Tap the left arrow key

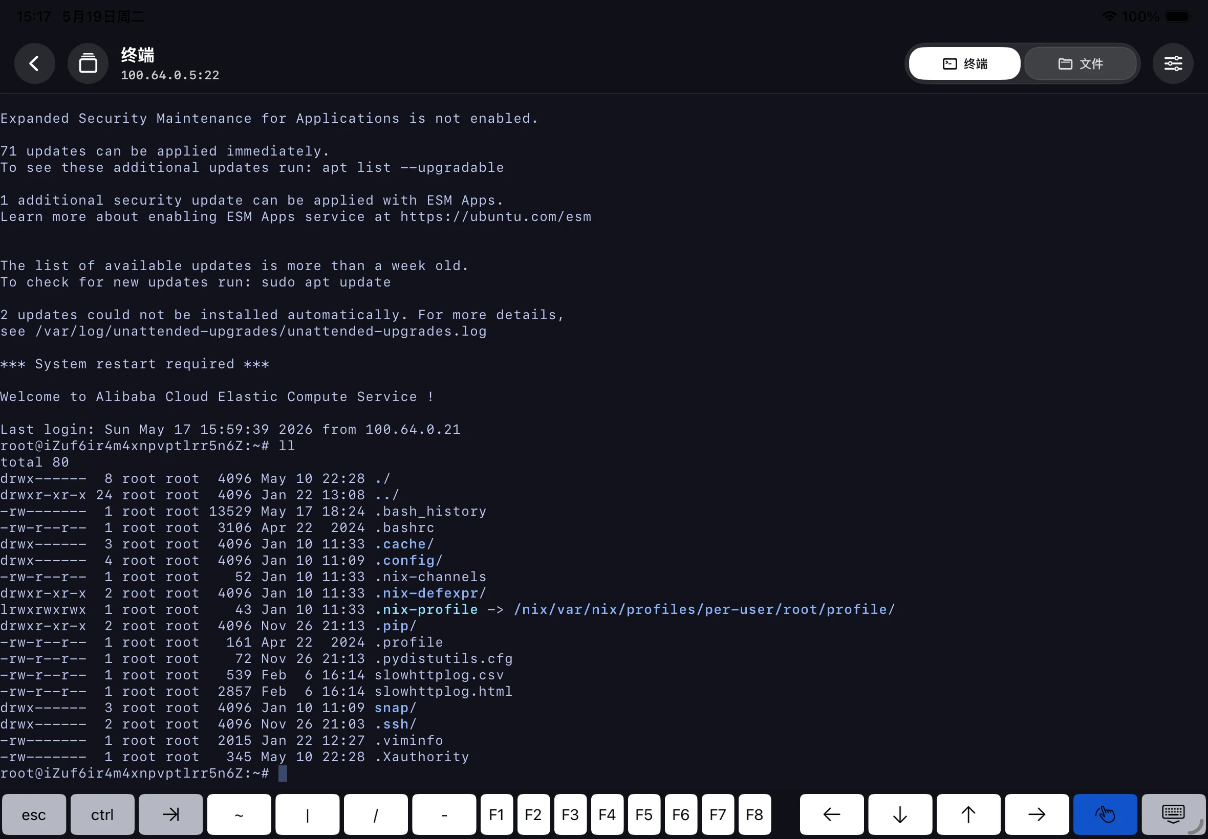832,814
